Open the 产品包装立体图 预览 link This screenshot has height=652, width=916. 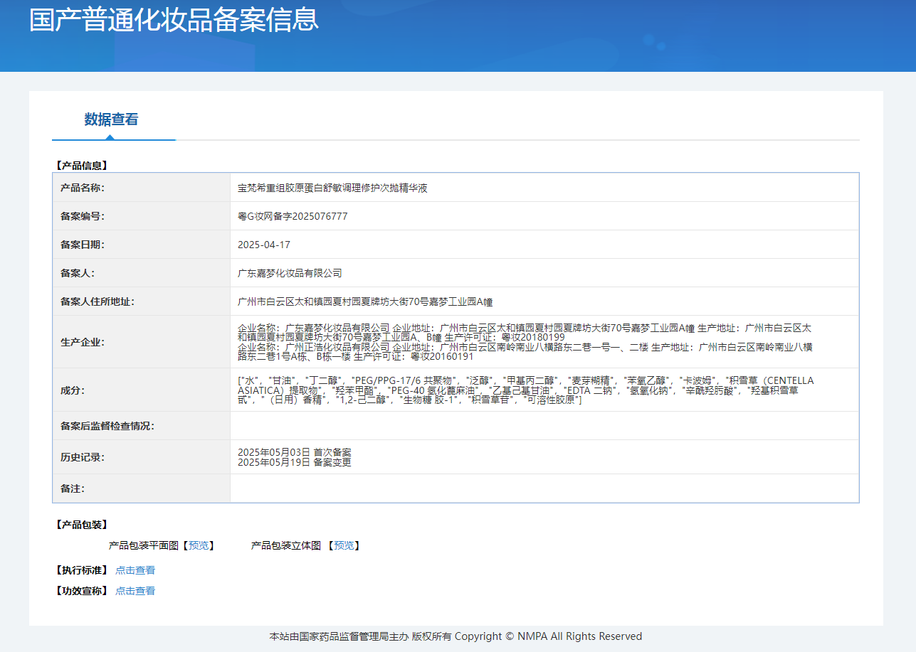[344, 545]
